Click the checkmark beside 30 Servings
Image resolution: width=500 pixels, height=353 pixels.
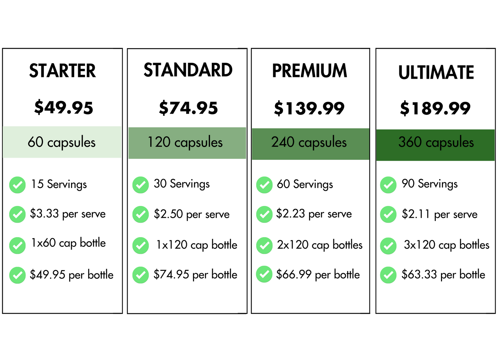pyautogui.click(x=141, y=185)
